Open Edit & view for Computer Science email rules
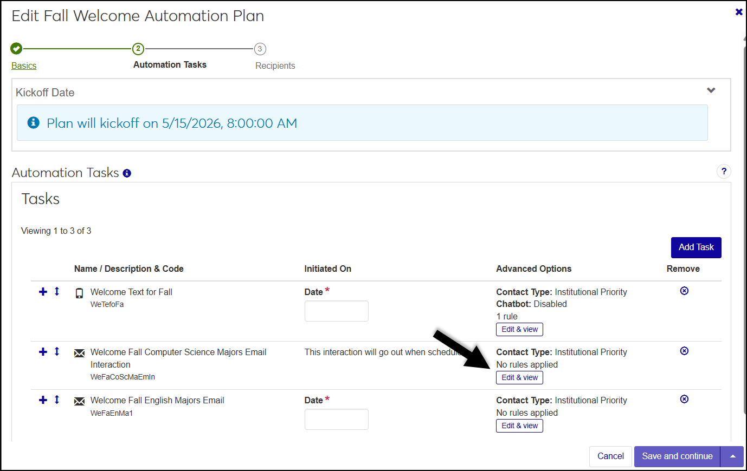 [519, 377]
